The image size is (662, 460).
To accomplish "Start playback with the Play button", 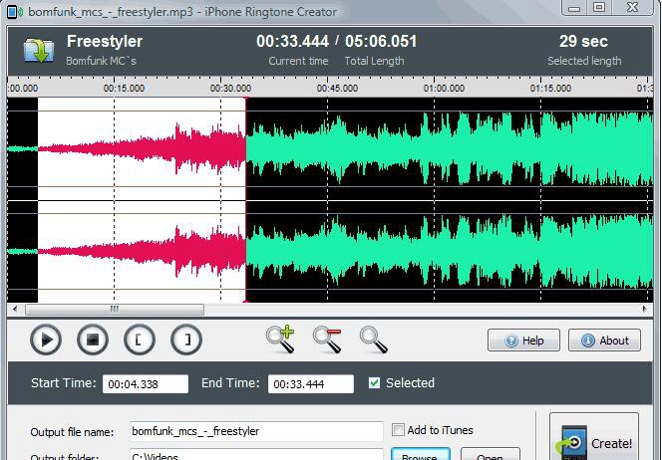I will coord(46,340).
